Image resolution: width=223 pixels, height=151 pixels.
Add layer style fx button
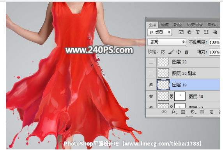pyautogui.click(x=173, y=112)
